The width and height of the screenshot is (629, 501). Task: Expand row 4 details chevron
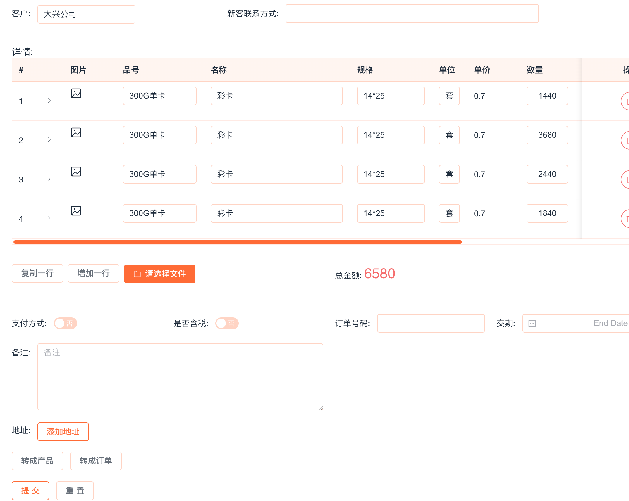(x=49, y=218)
